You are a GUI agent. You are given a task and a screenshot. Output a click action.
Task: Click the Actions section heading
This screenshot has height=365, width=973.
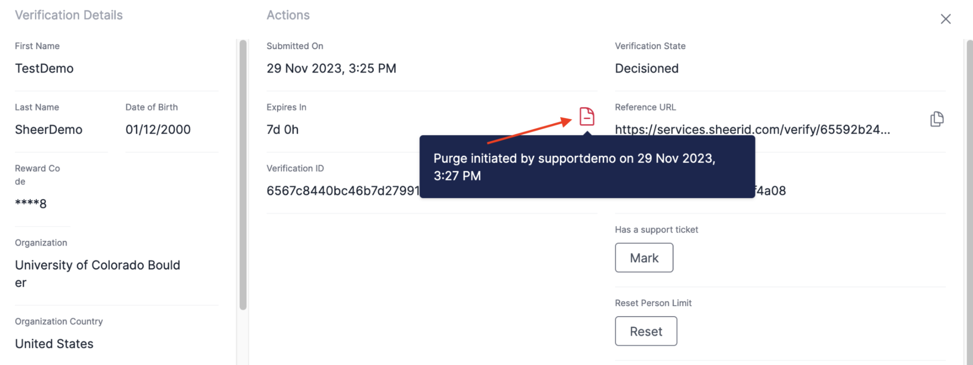pyautogui.click(x=288, y=15)
